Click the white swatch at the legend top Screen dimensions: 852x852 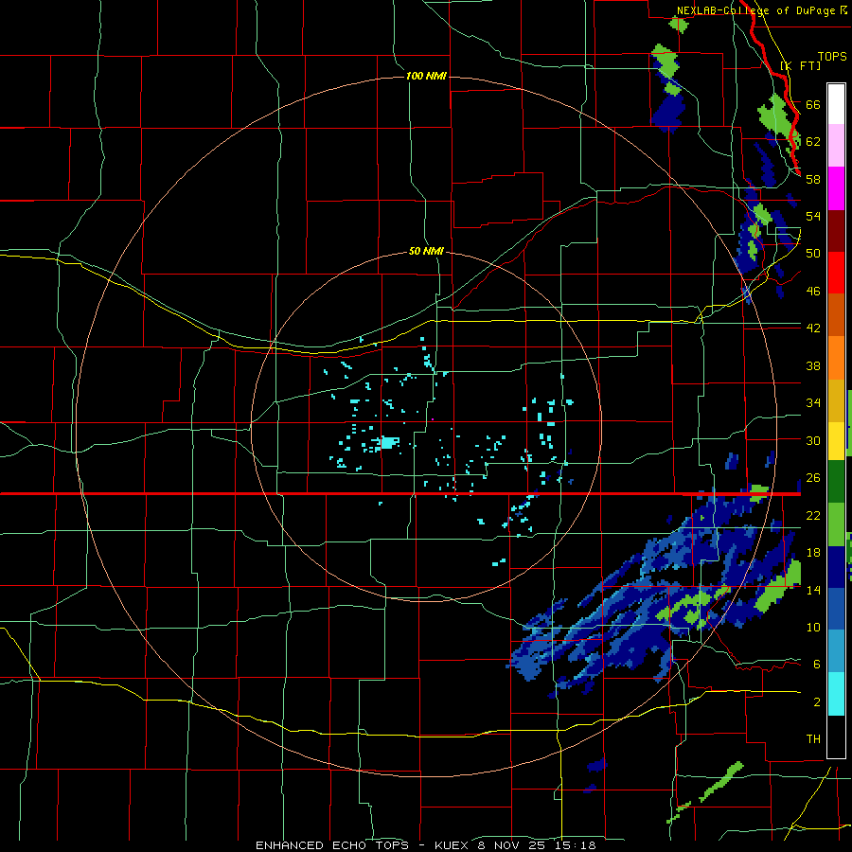pos(836,104)
